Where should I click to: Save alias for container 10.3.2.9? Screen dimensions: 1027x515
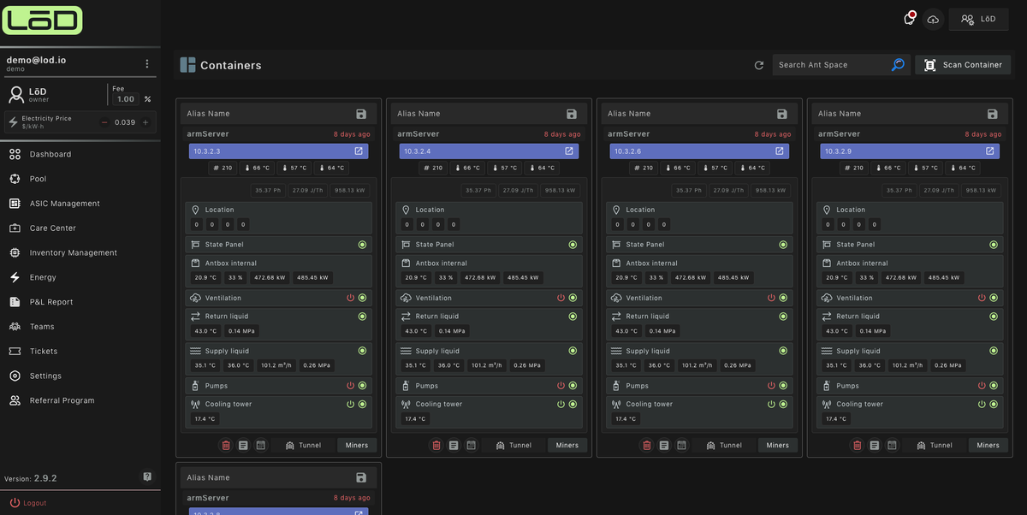point(993,114)
